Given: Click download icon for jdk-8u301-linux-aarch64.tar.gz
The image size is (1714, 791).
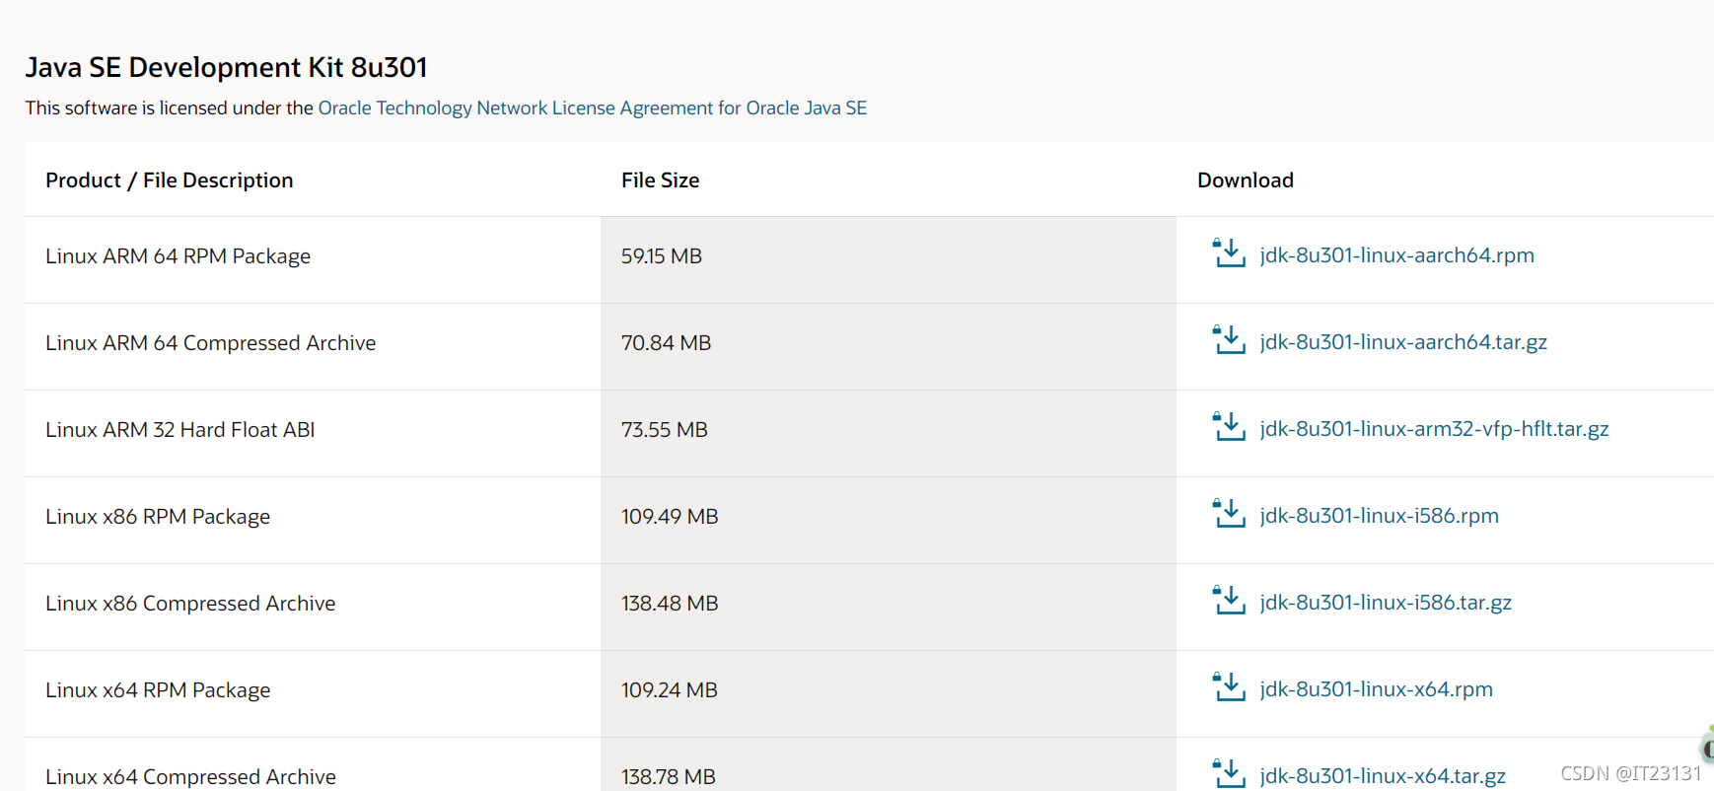Looking at the screenshot, I should pyautogui.click(x=1229, y=340).
